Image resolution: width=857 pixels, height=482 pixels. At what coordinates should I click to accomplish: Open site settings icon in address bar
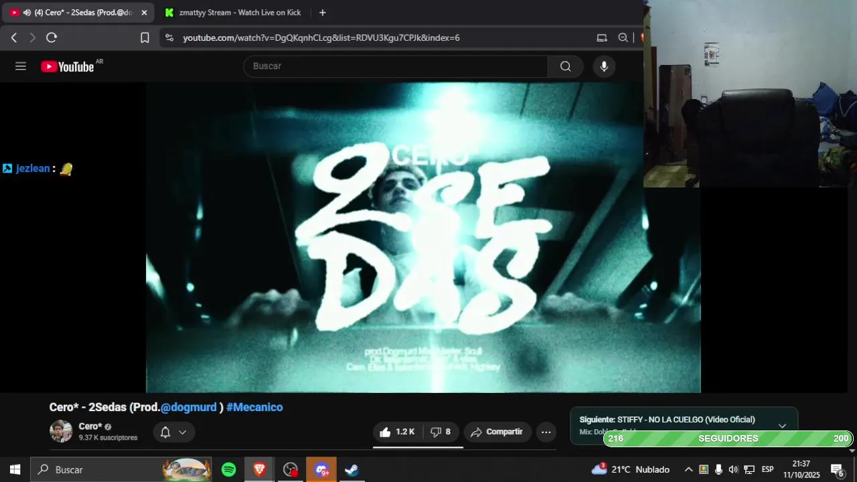(169, 37)
